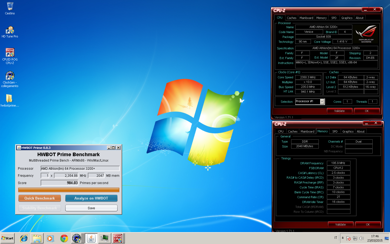
Task: Open the Start menu
Action: [8, 238]
